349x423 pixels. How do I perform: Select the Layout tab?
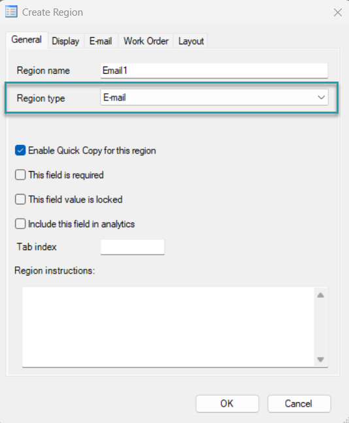click(x=191, y=41)
